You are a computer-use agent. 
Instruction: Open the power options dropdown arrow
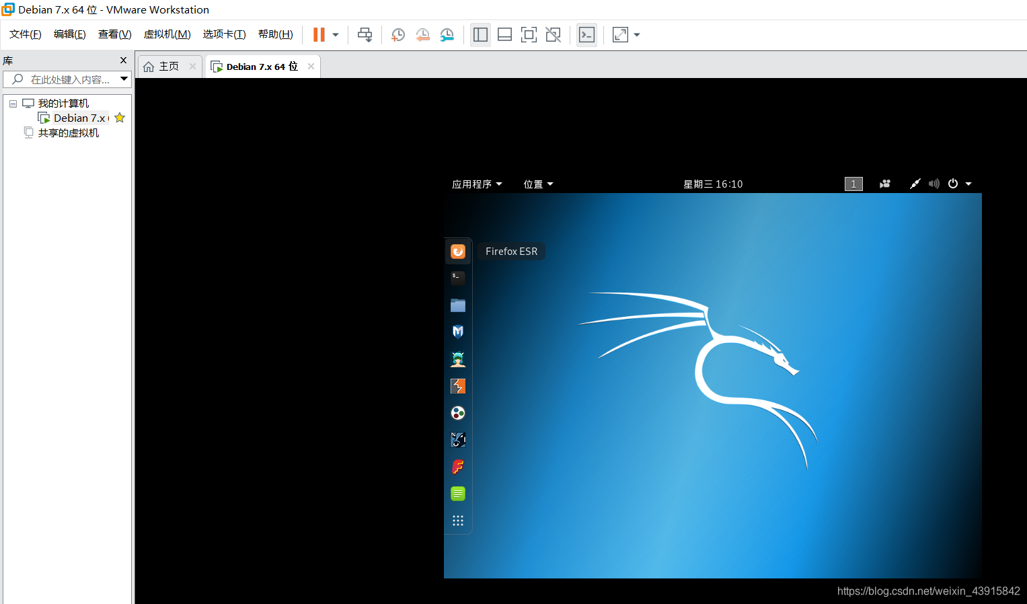click(336, 35)
